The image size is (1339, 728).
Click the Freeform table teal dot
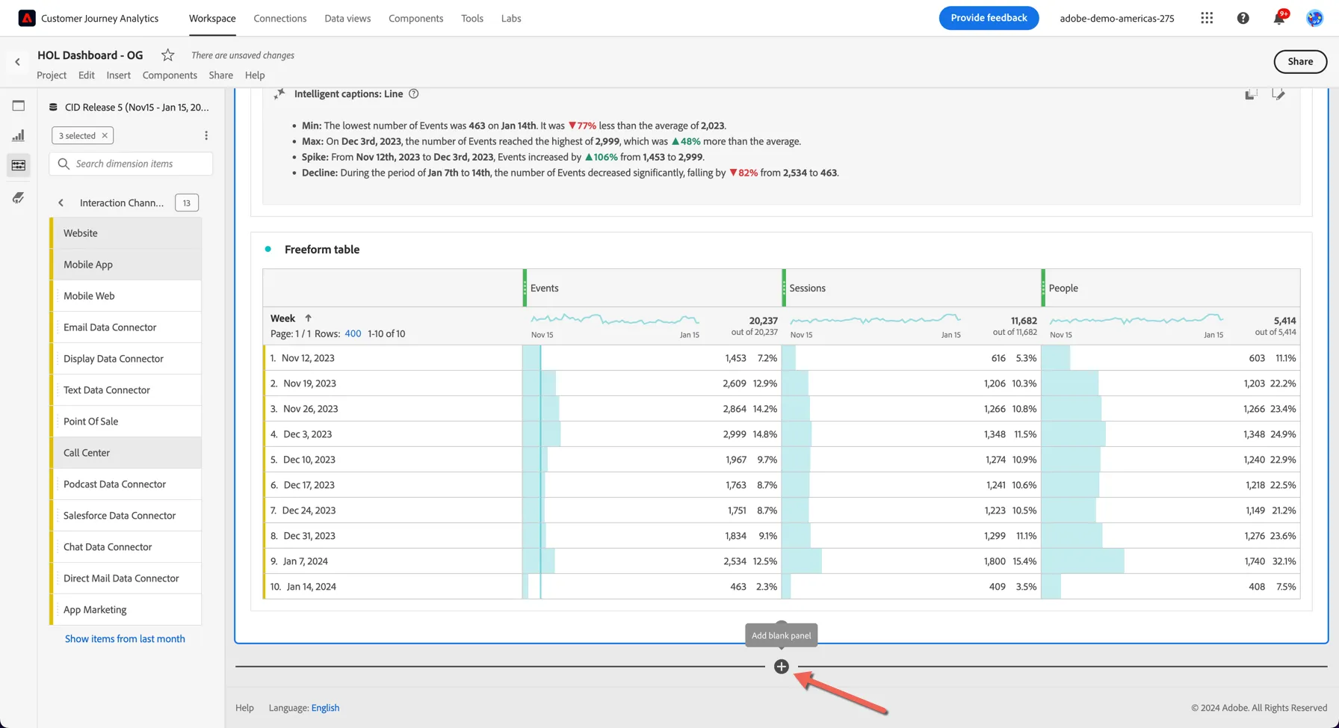(x=268, y=249)
